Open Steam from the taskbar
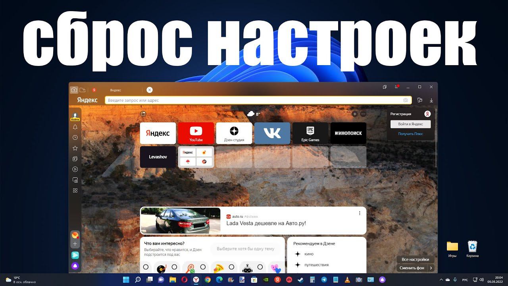The height and width of the screenshot is (286, 508). click(x=301, y=280)
